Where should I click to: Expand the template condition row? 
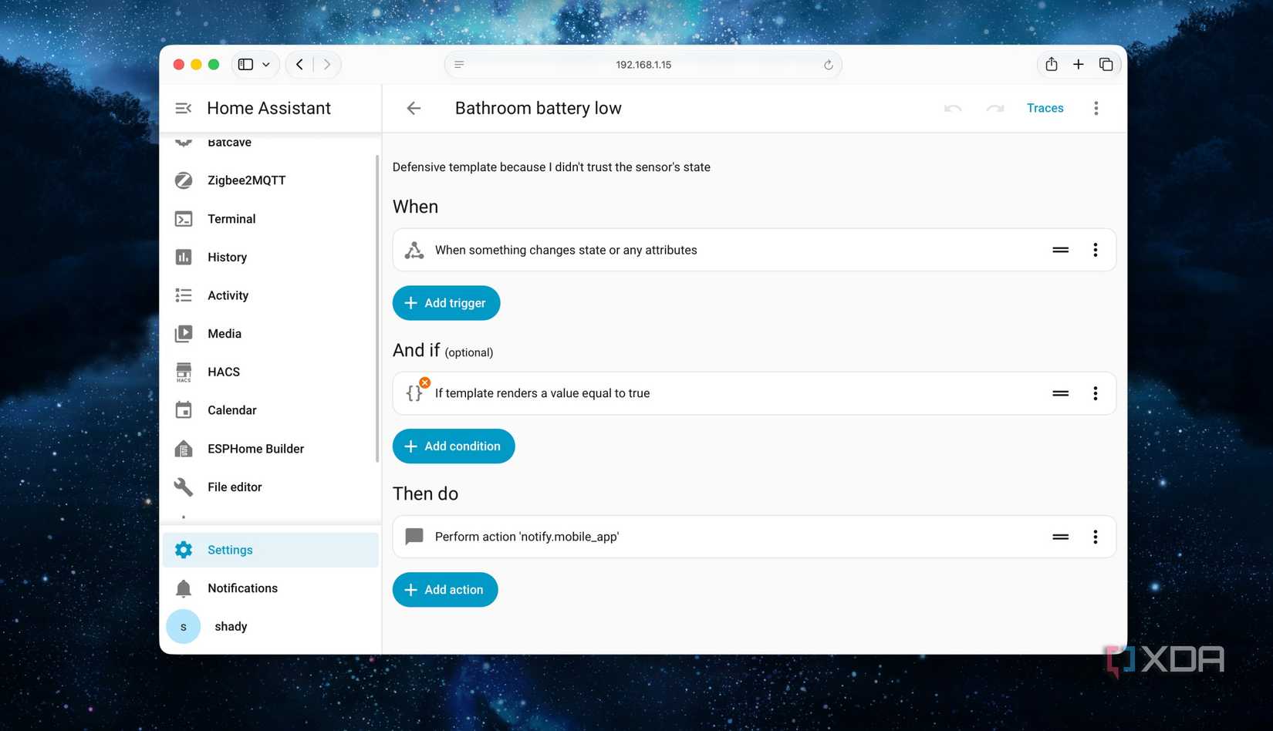point(754,393)
